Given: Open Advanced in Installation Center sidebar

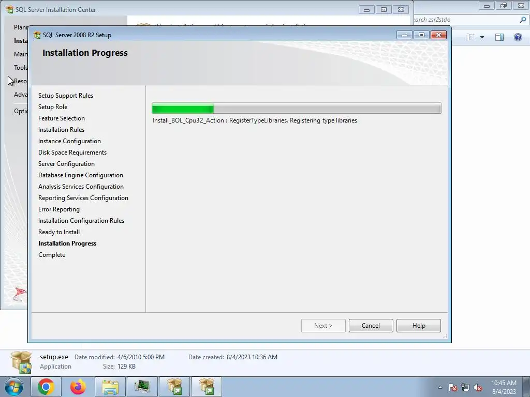Looking at the screenshot, I should [x=21, y=95].
